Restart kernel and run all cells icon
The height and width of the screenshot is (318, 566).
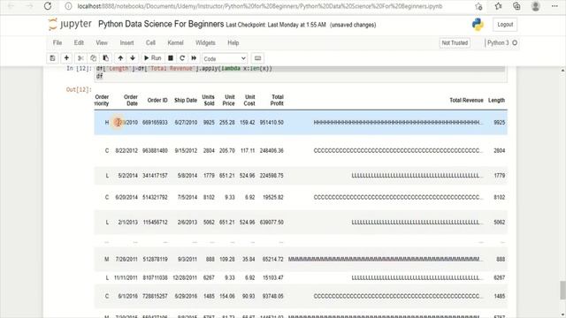tap(194, 58)
